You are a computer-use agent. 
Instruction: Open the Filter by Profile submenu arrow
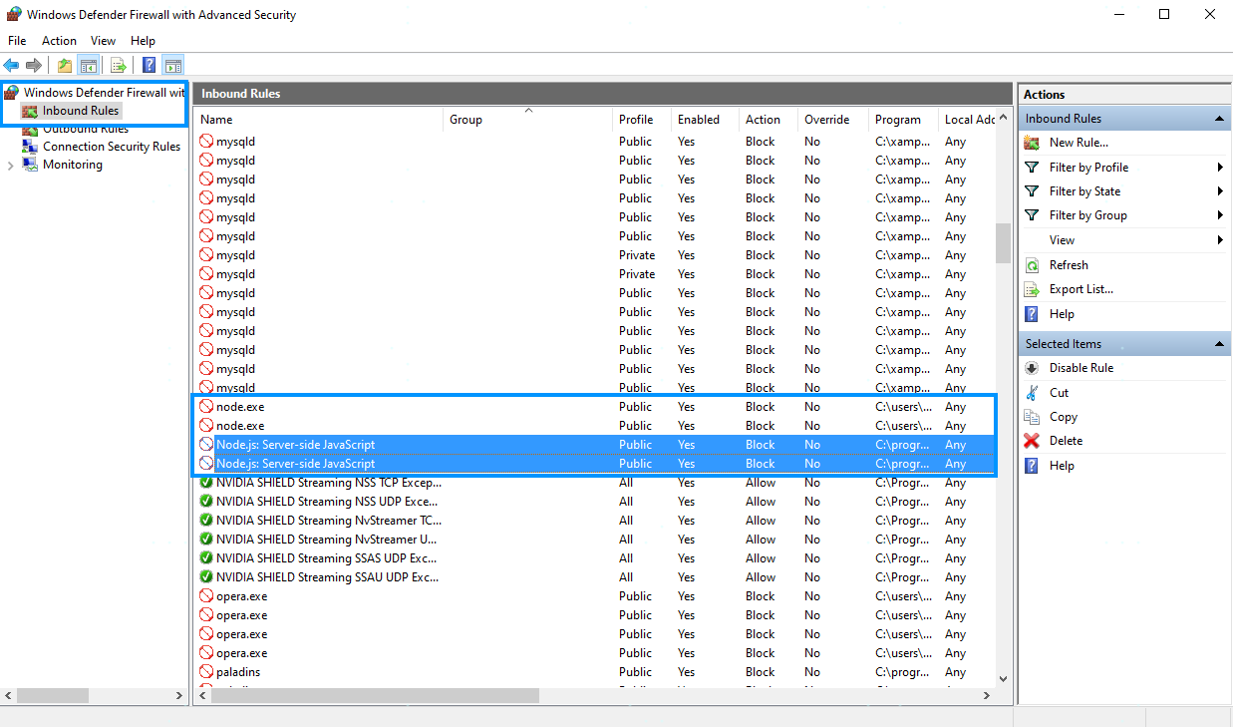coord(1220,168)
